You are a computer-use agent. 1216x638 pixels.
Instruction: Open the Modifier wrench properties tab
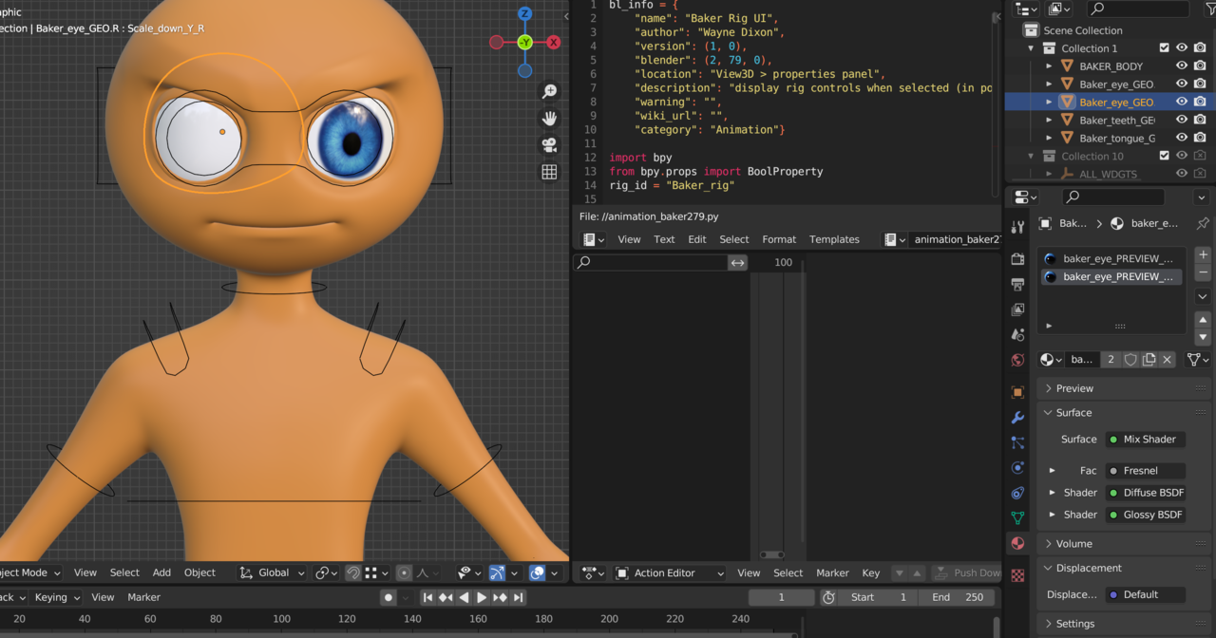click(1017, 417)
